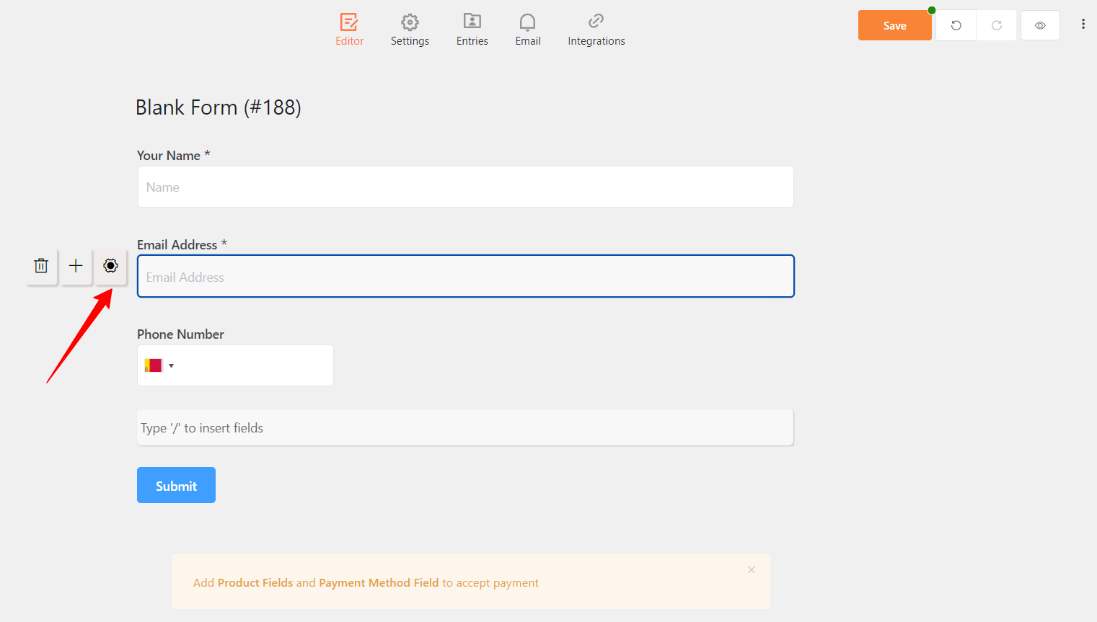Click the Name input field

(465, 186)
